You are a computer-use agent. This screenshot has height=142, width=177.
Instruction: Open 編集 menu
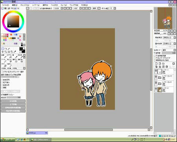pyautogui.click(x=15, y=5)
